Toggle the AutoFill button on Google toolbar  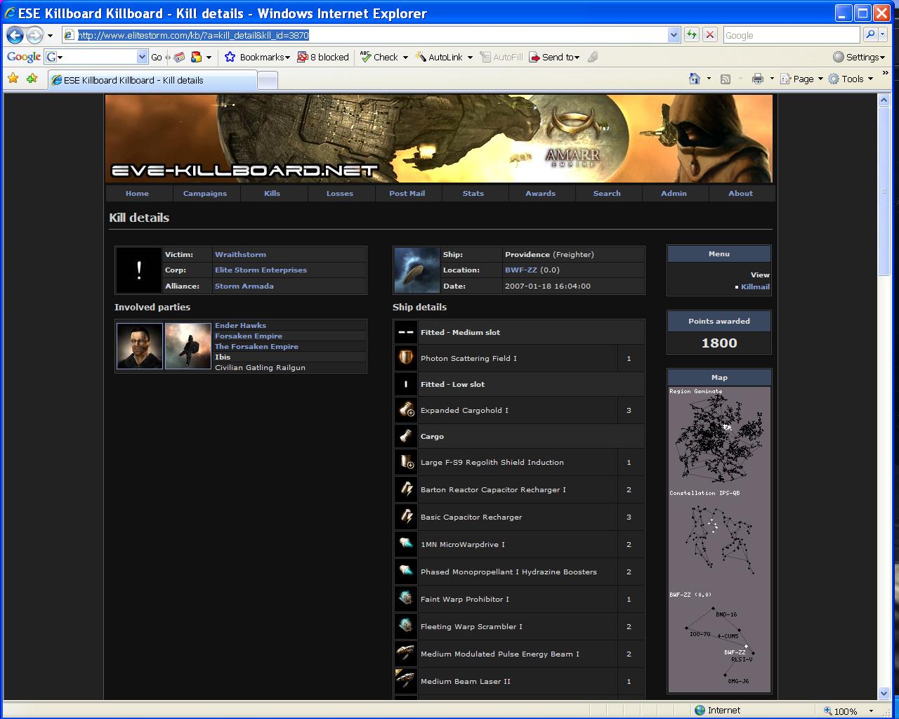tap(502, 57)
